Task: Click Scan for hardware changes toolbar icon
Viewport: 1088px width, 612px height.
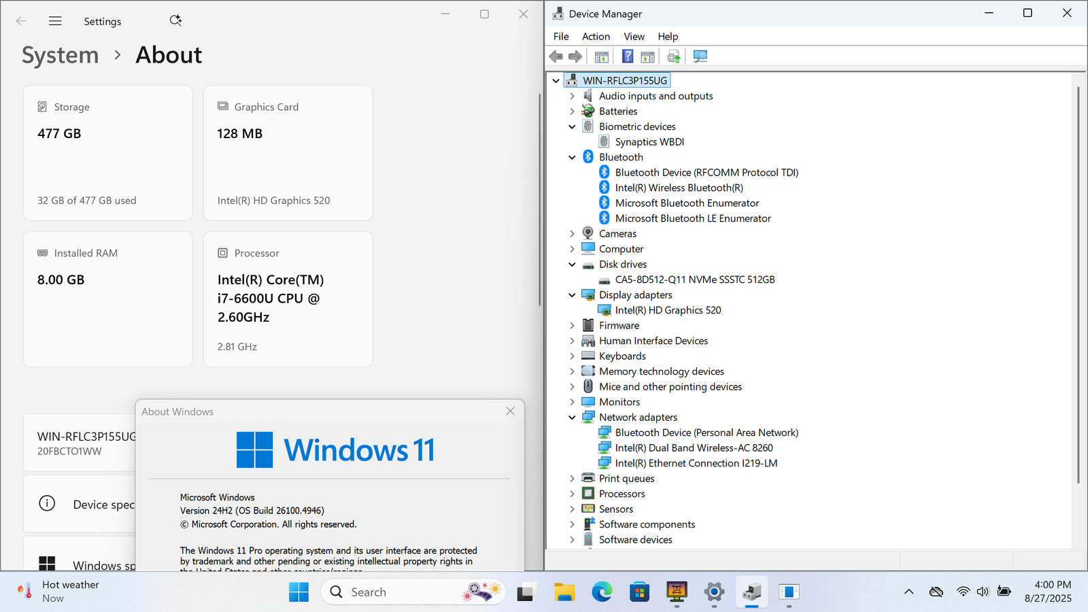Action: [x=700, y=56]
